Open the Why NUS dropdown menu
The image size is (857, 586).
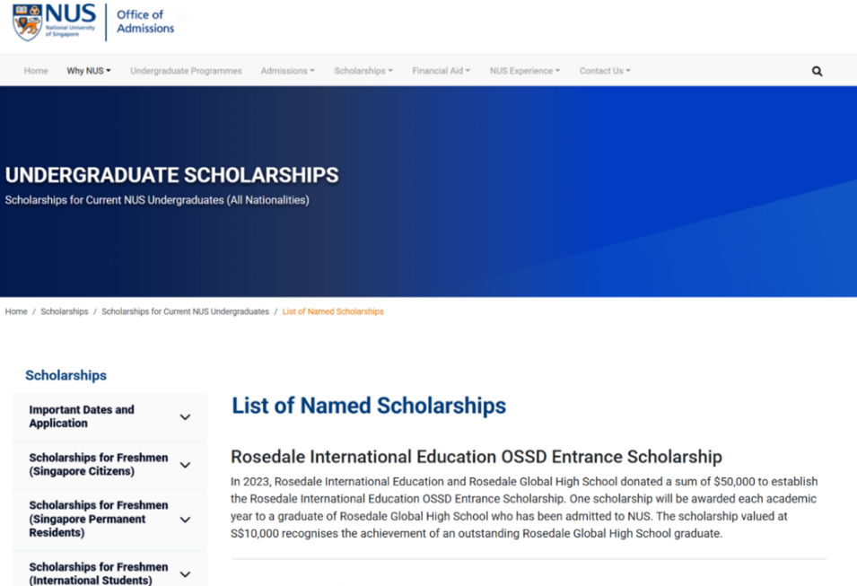[x=88, y=71]
